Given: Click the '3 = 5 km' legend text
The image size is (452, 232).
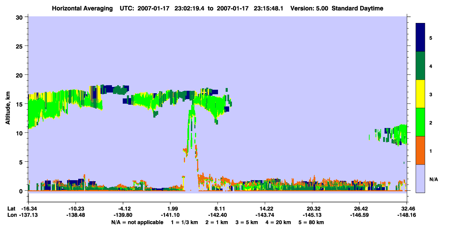Looking at the screenshot, I should click(248, 222).
